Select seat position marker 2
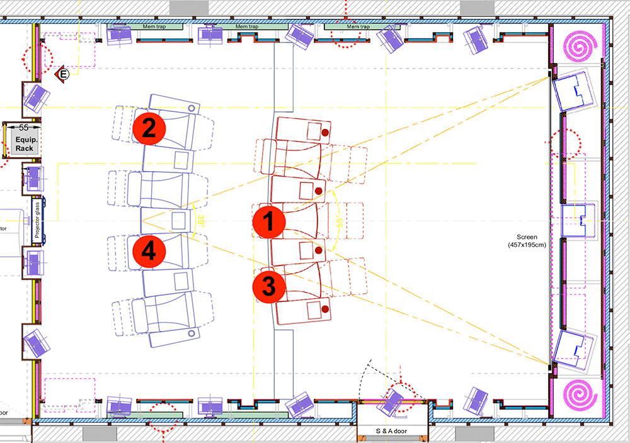The height and width of the screenshot is (443, 630). 149,128
